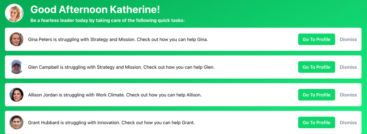Select Allison Jordan's Work Climate message text
This screenshot has width=367, height=134.
(115, 95)
